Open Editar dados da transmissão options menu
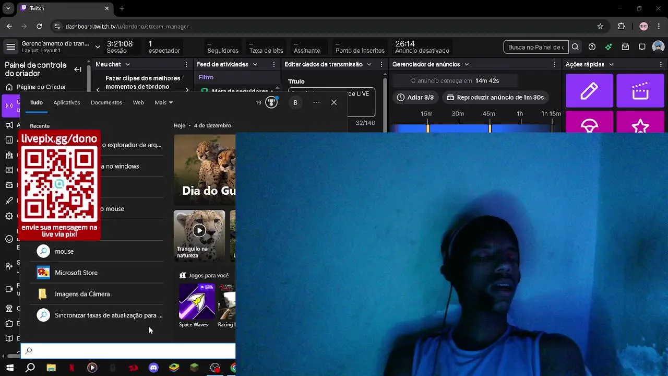This screenshot has width=668, height=376. click(x=381, y=64)
